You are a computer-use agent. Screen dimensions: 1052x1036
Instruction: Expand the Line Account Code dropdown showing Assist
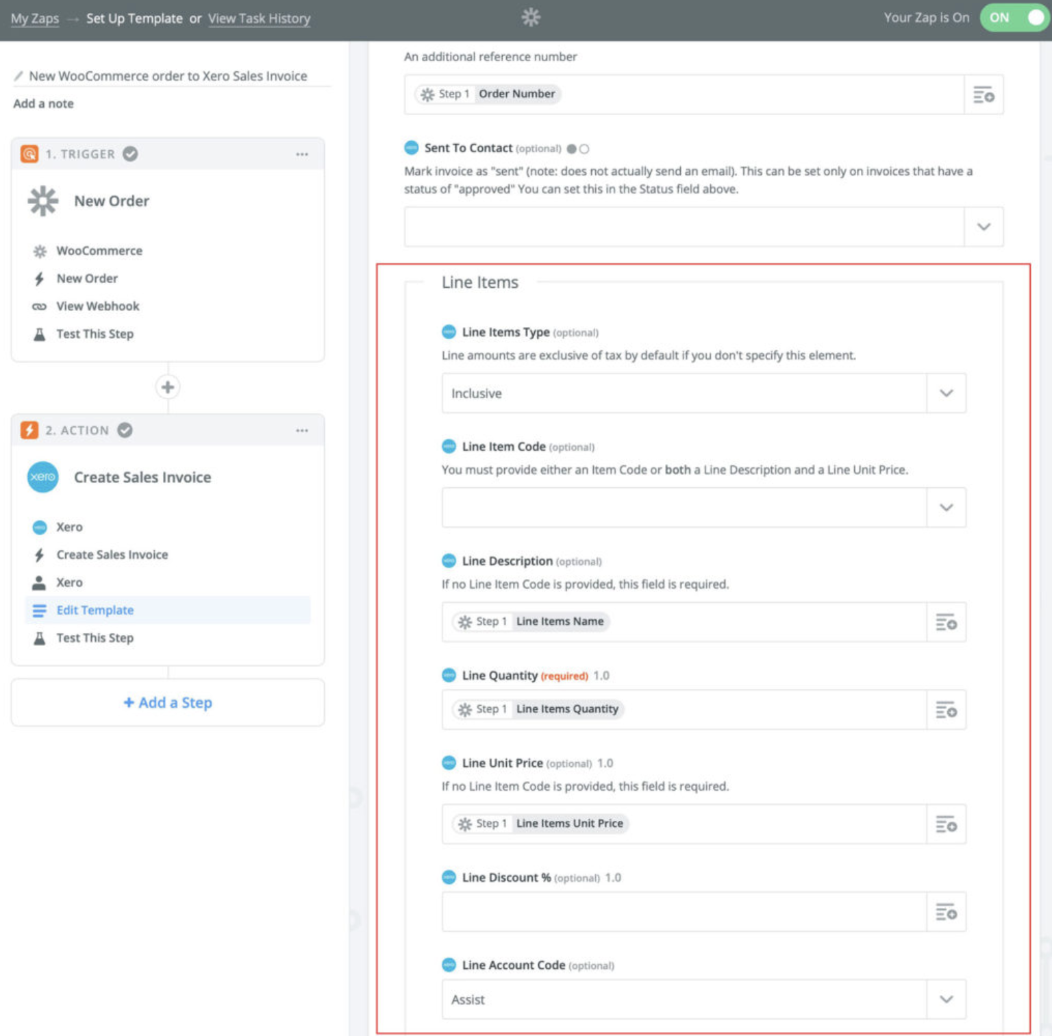(946, 999)
